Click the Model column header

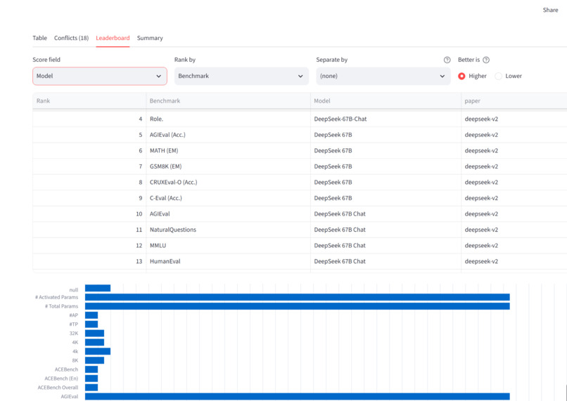point(386,100)
